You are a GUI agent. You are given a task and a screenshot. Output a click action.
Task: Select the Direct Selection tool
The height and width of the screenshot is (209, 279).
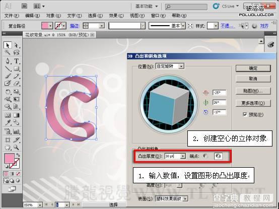coord(17,45)
